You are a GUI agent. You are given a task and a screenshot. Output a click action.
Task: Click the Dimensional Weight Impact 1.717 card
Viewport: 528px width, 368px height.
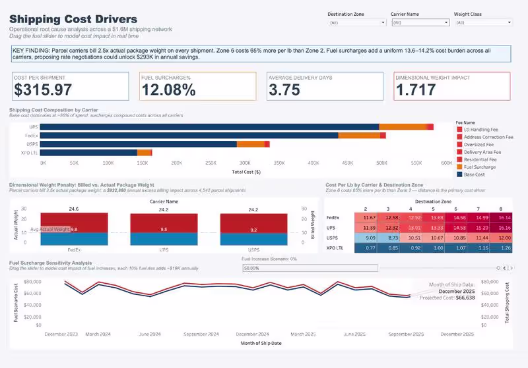pyautogui.click(x=452, y=86)
